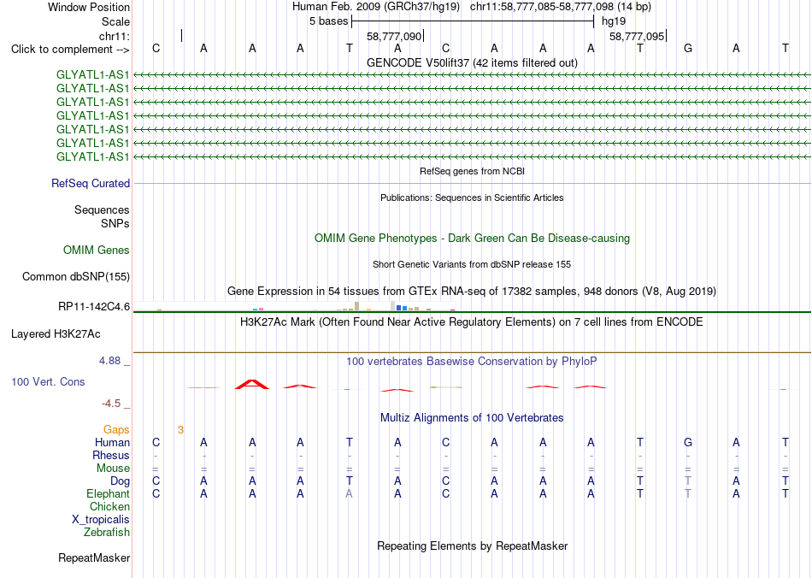Viewport: 812px width, 578px height.
Task: Click the topmost GLYATL1-AS1 transcript label
Action: 92,74
